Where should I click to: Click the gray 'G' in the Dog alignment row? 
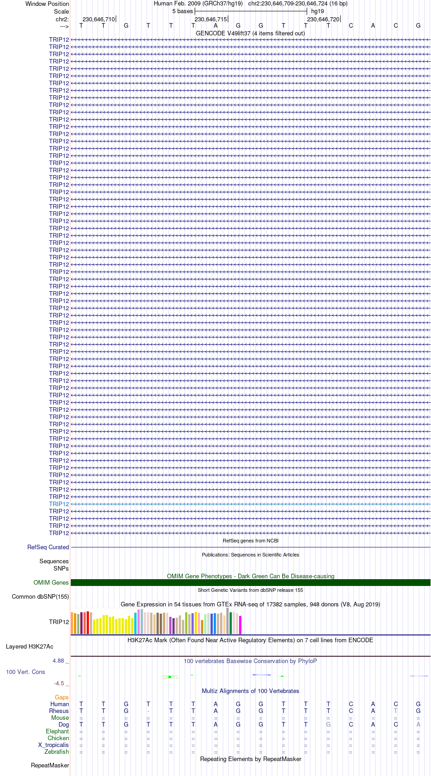pyautogui.click(x=328, y=725)
